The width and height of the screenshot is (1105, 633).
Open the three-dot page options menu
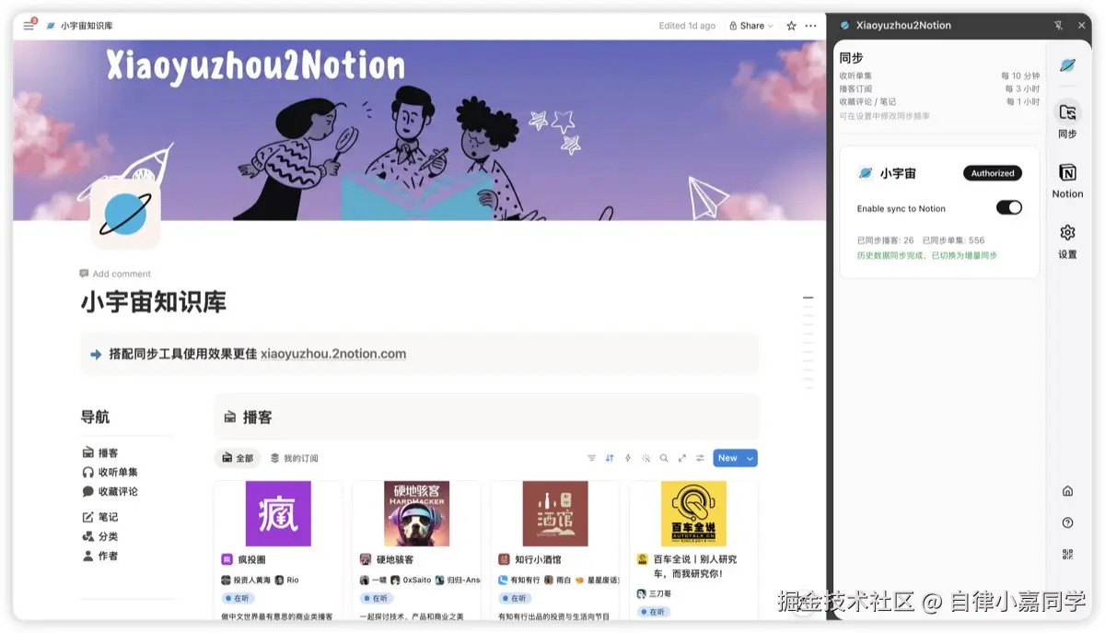[810, 26]
